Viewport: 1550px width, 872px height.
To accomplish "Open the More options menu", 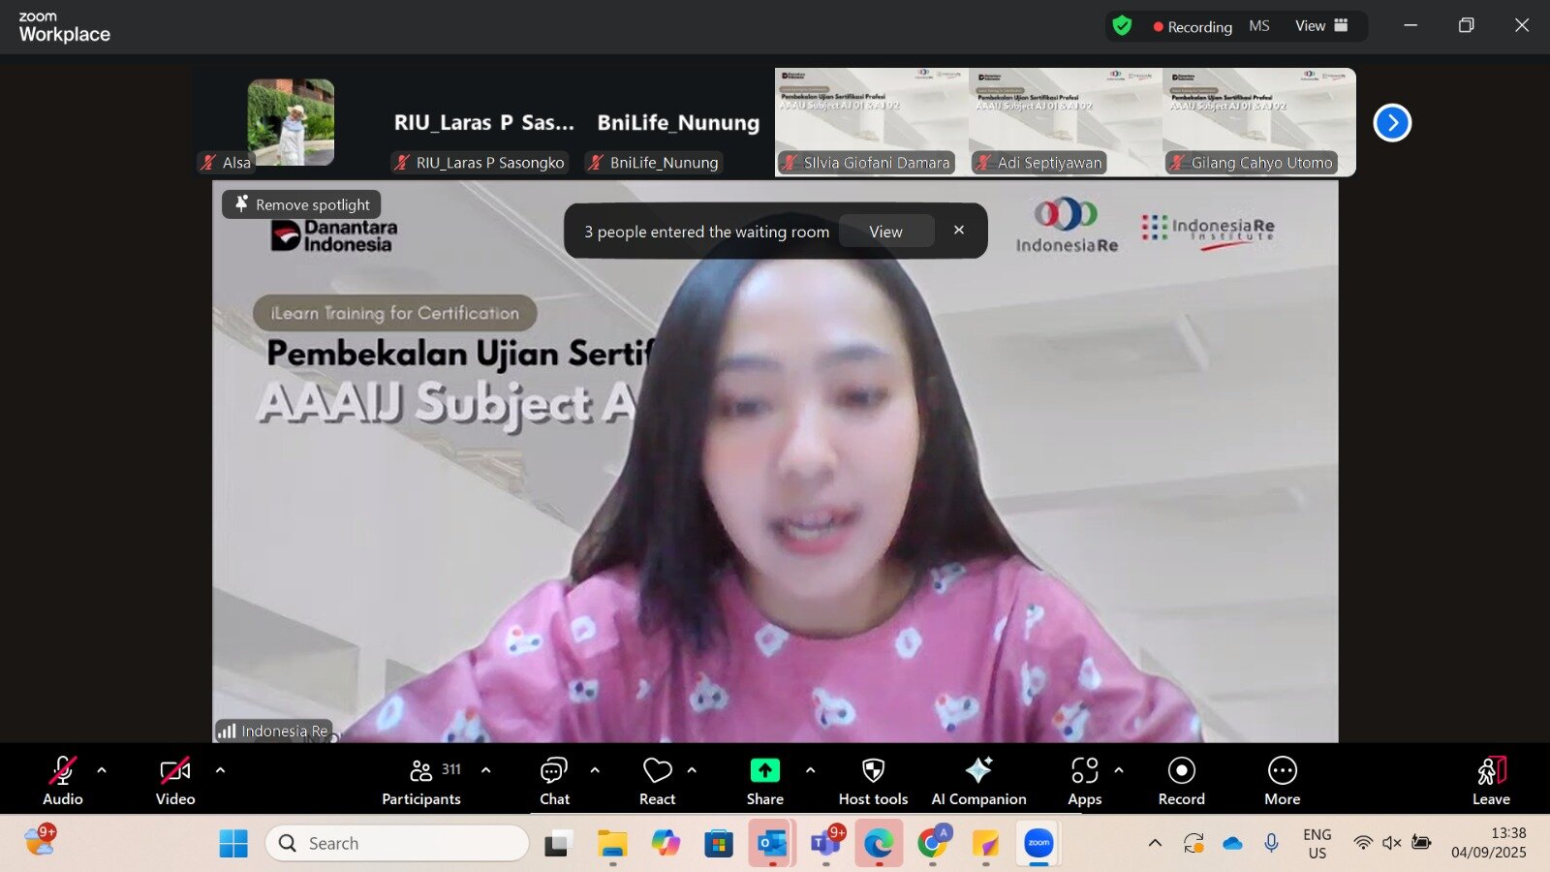I will 1282,780.
